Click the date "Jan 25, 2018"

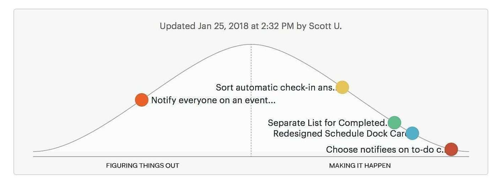coord(219,26)
